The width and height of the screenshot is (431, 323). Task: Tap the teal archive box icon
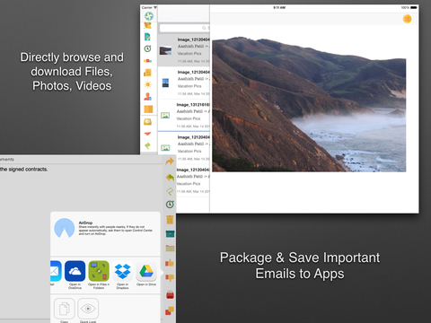click(x=170, y=234)
